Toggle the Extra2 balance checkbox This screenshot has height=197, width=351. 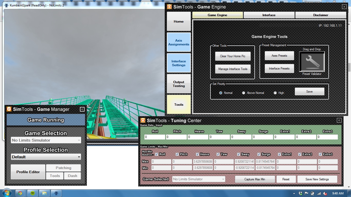(300, 154)
